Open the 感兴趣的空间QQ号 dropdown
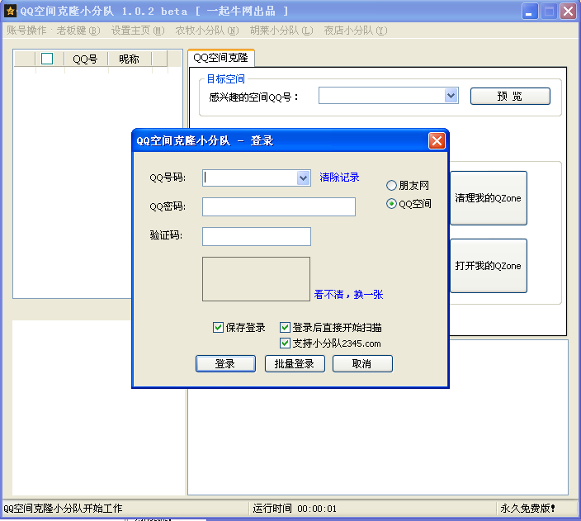This screenshot has height=521, width=581. click(x=451, y=96)
